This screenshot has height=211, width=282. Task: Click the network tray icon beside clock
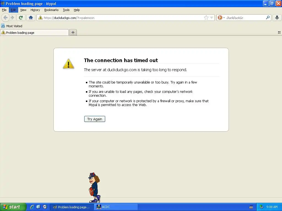(x=261, y=207)
